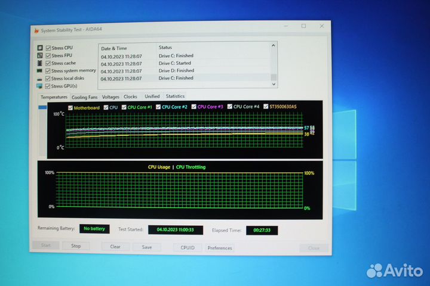Click the CPU chip icon beside Stress CPU
Screen dimensions: 430x286
(x=40, y=48)
